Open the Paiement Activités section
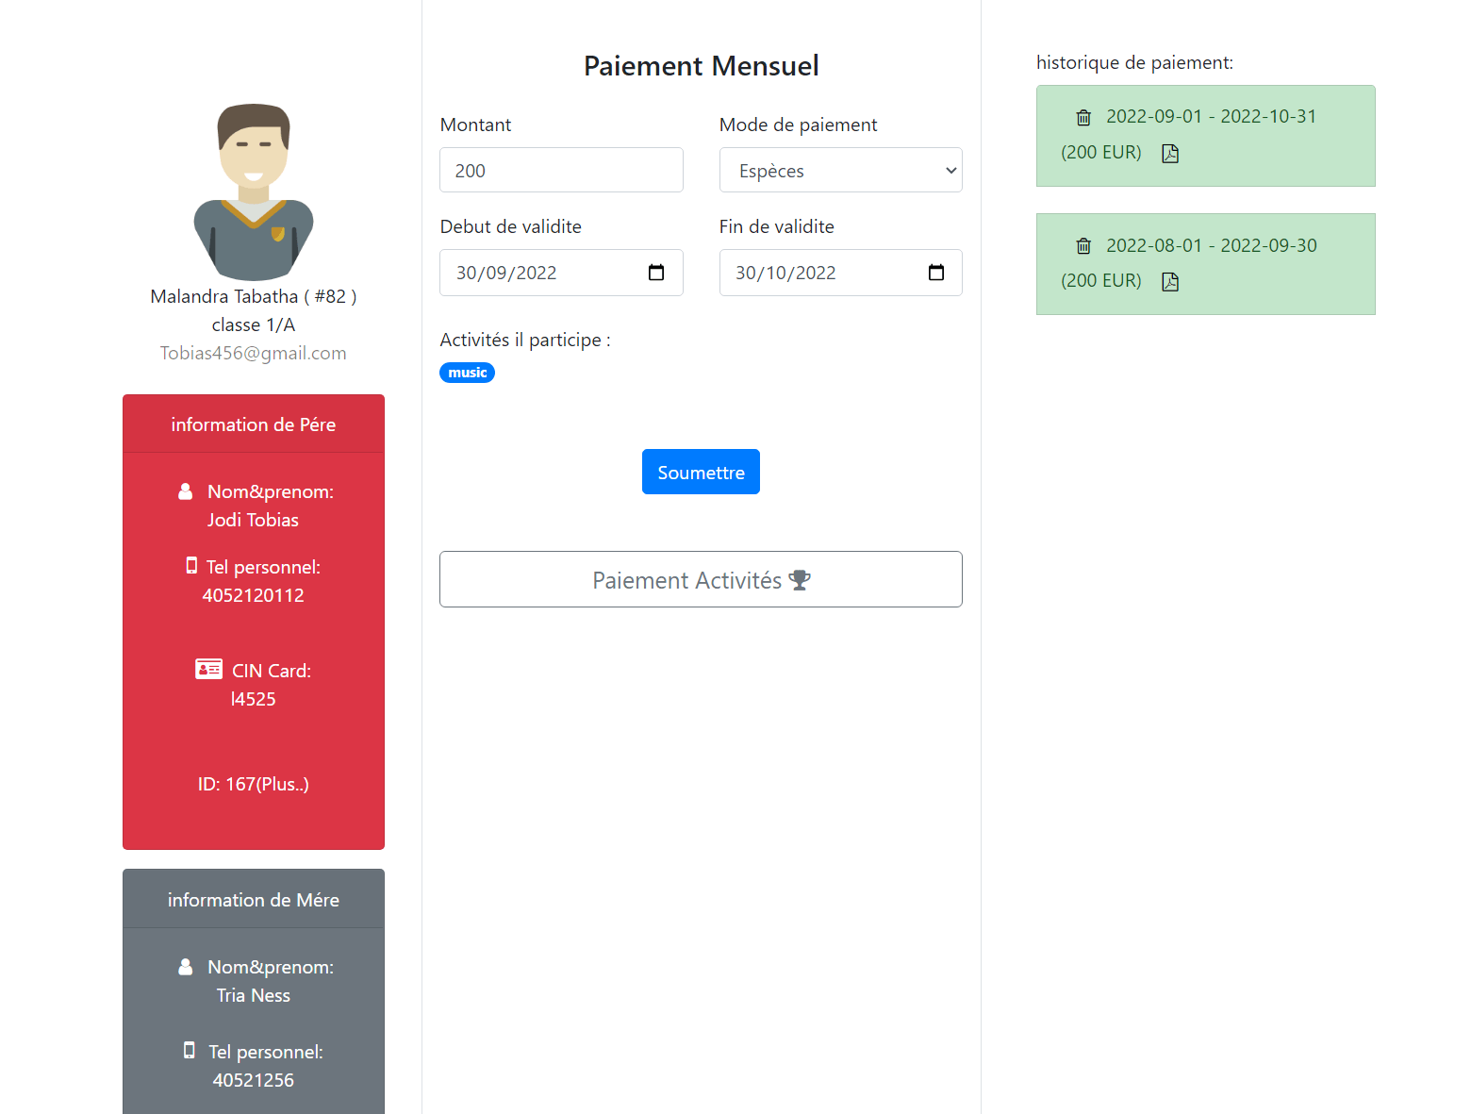The width and height of the screenshot is (1471, 1114). (701, 579)
